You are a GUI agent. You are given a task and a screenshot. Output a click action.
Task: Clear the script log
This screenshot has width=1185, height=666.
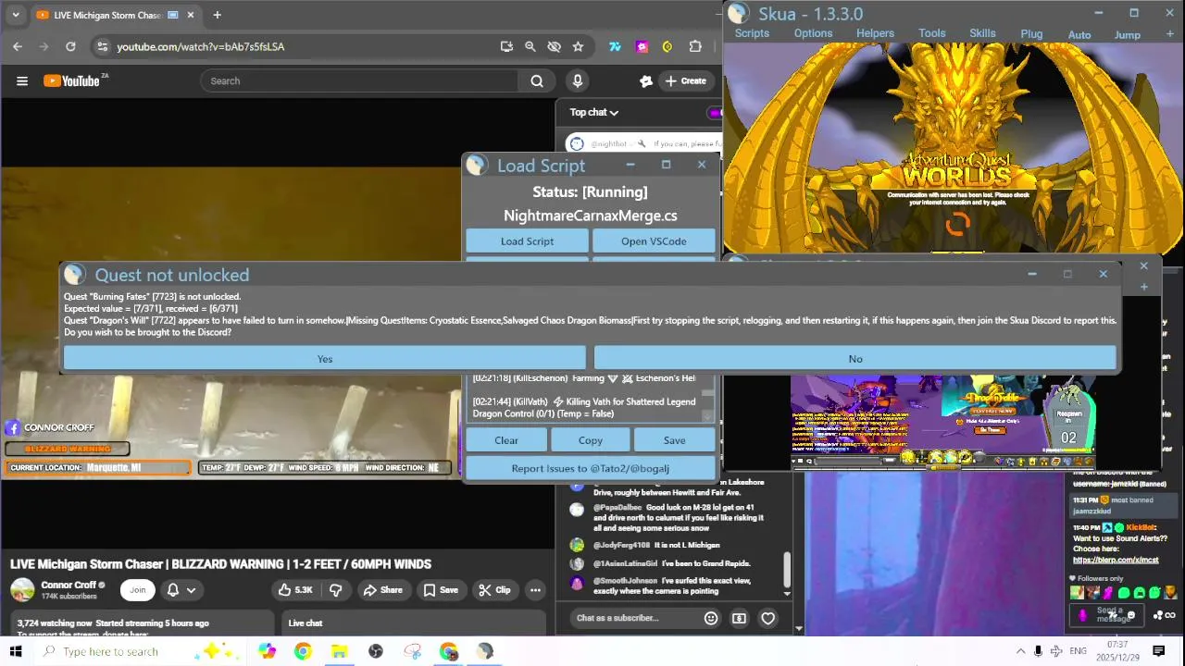click(506, 440)
